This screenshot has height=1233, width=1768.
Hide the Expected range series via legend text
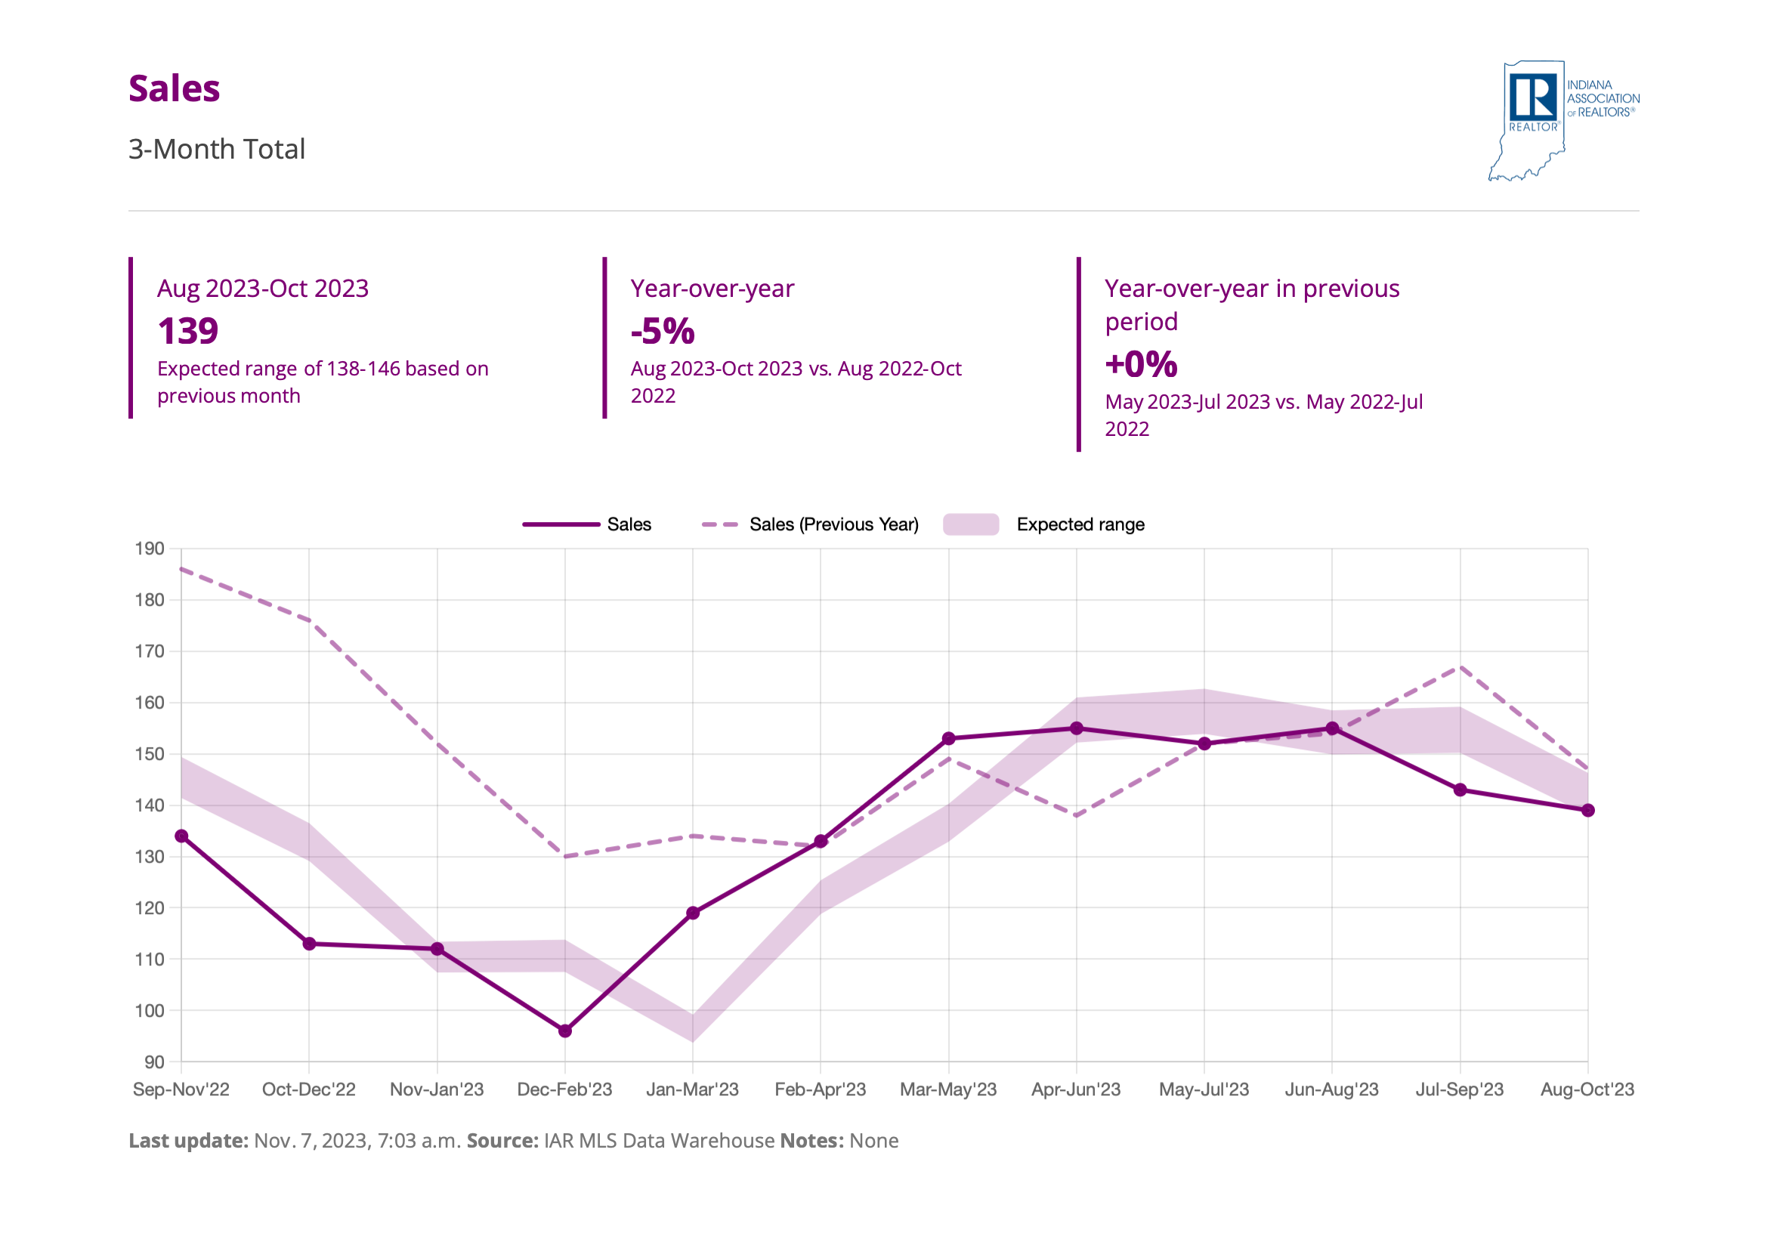[1080, 524]
